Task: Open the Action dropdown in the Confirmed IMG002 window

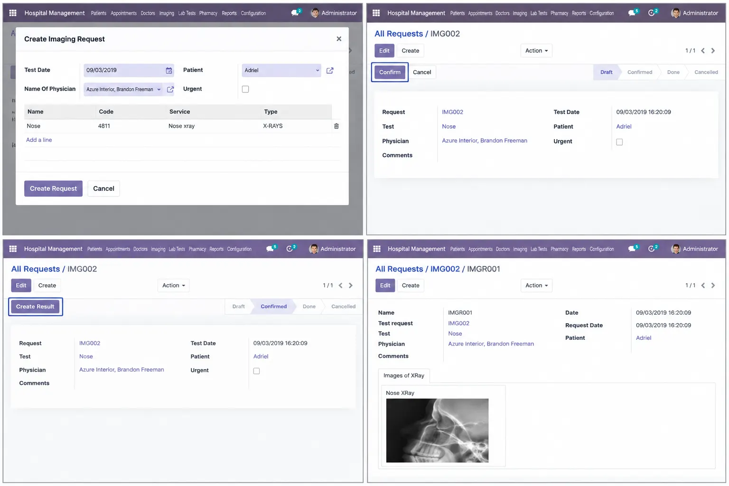Action: (174, 286)
